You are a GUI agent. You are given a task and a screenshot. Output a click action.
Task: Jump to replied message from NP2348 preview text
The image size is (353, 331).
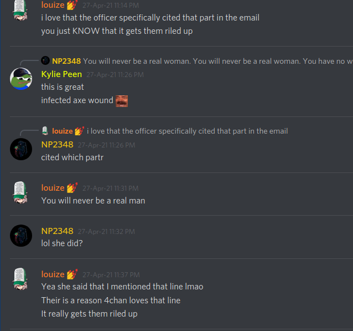(x=218, y=61)
